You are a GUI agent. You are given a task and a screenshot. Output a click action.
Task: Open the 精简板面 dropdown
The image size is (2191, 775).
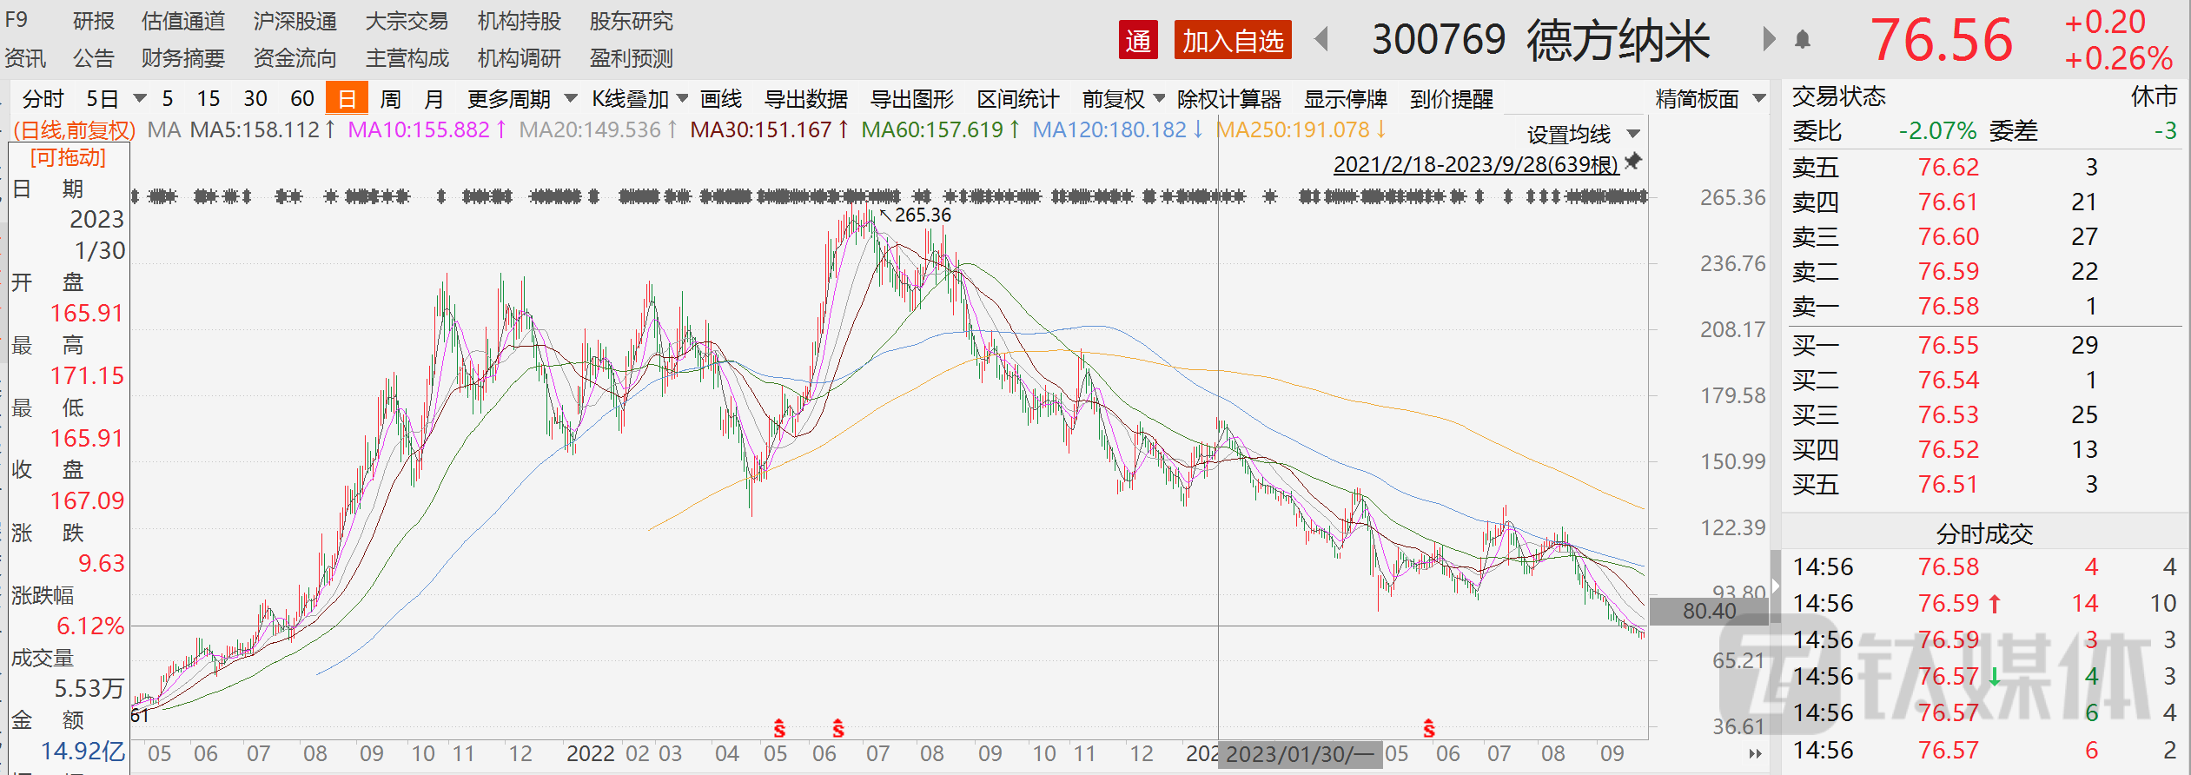[1710, 99]
